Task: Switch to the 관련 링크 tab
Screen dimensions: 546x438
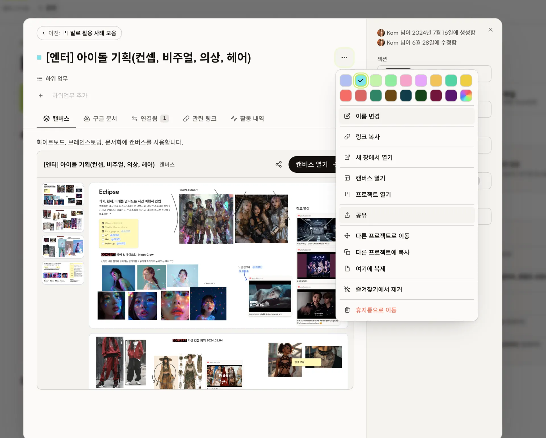Action: (200, 118)
